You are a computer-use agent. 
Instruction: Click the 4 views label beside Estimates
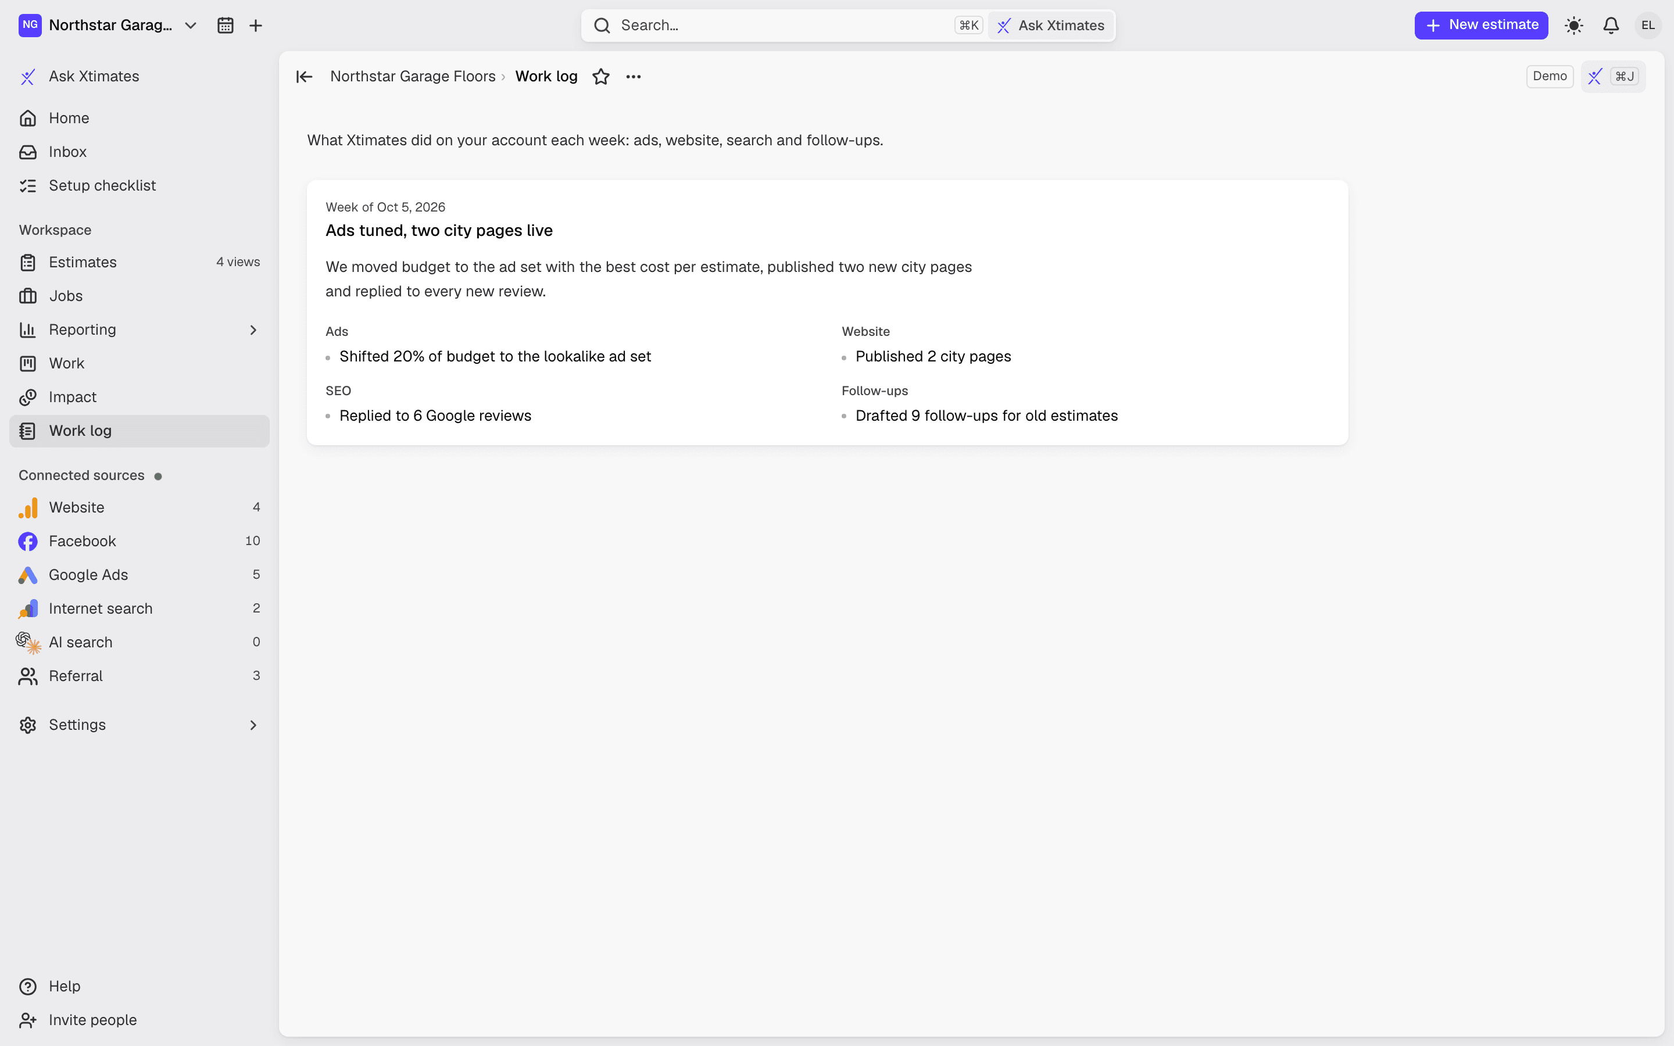pyautogui.click(x=238, y=262)
